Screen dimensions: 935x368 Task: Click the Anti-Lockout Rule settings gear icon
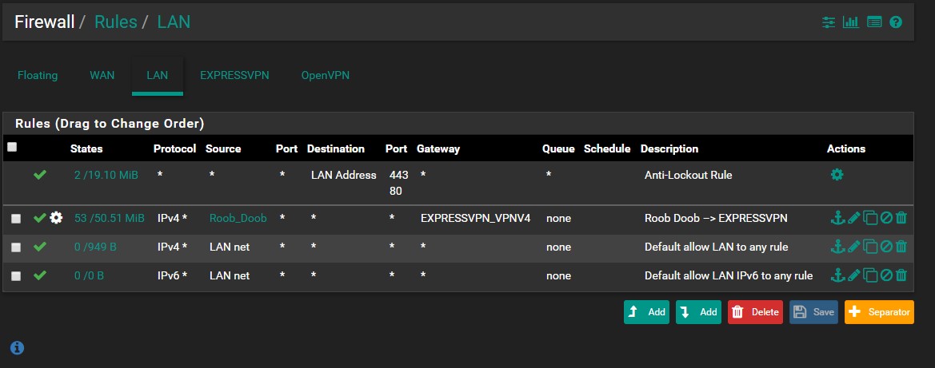(x=837, y=175)
